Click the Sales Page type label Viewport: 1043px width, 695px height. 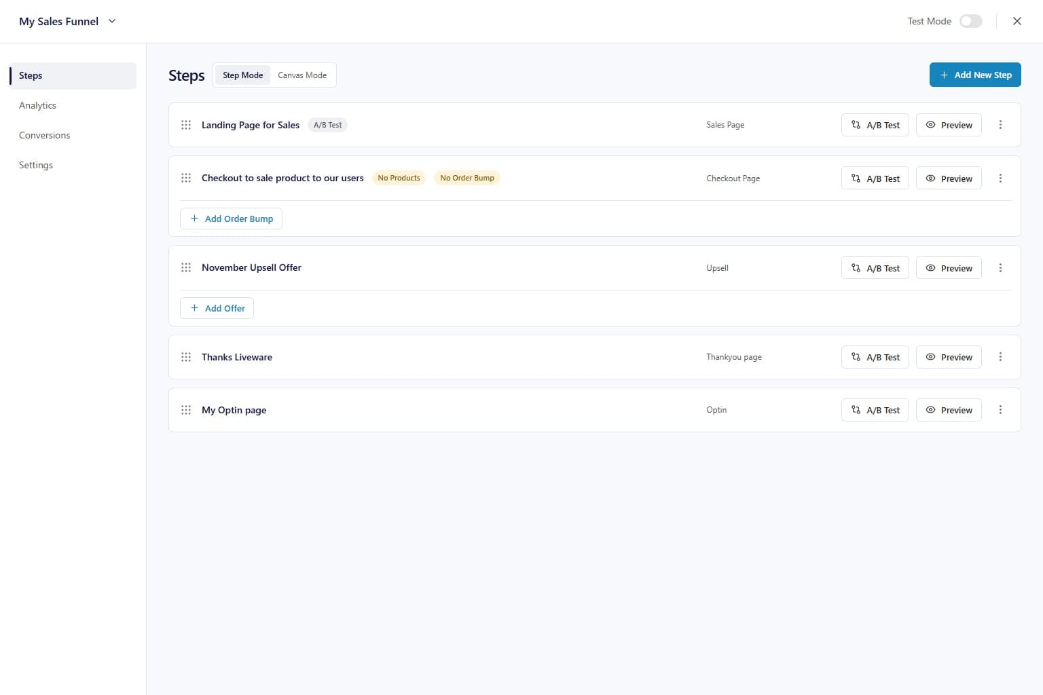(x=725, y=125)
